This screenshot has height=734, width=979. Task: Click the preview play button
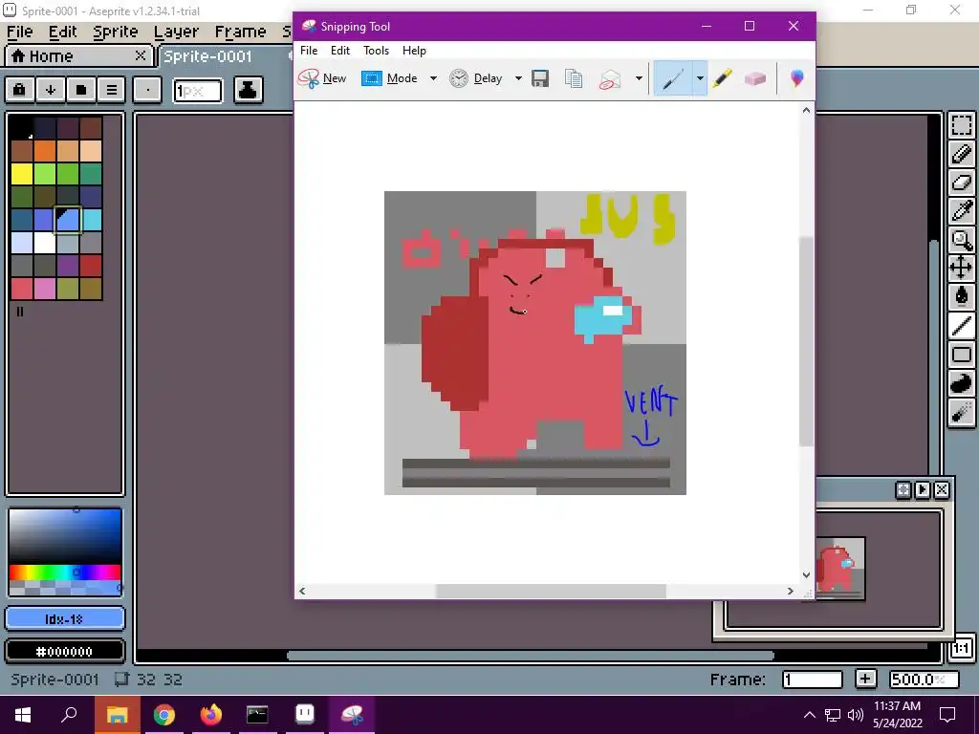point(923,490)
